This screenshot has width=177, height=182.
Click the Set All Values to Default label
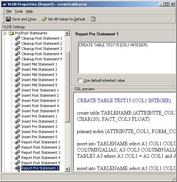[x=67, y=19]
